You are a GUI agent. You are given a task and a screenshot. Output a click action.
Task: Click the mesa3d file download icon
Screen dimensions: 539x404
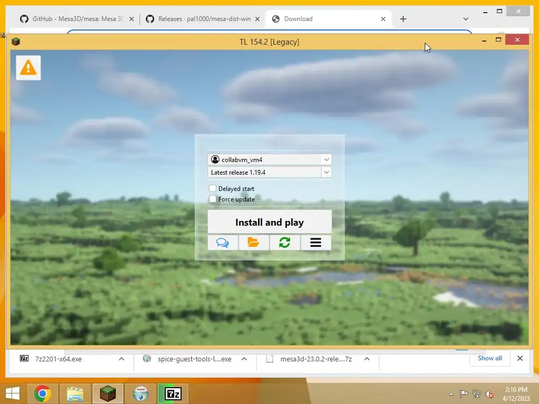[270, 359]
